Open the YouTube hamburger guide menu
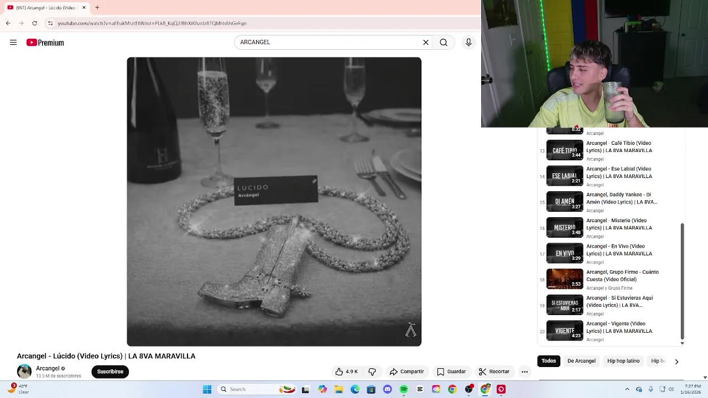Viewport: 708px width, 398px height. (x=13, y=43)
